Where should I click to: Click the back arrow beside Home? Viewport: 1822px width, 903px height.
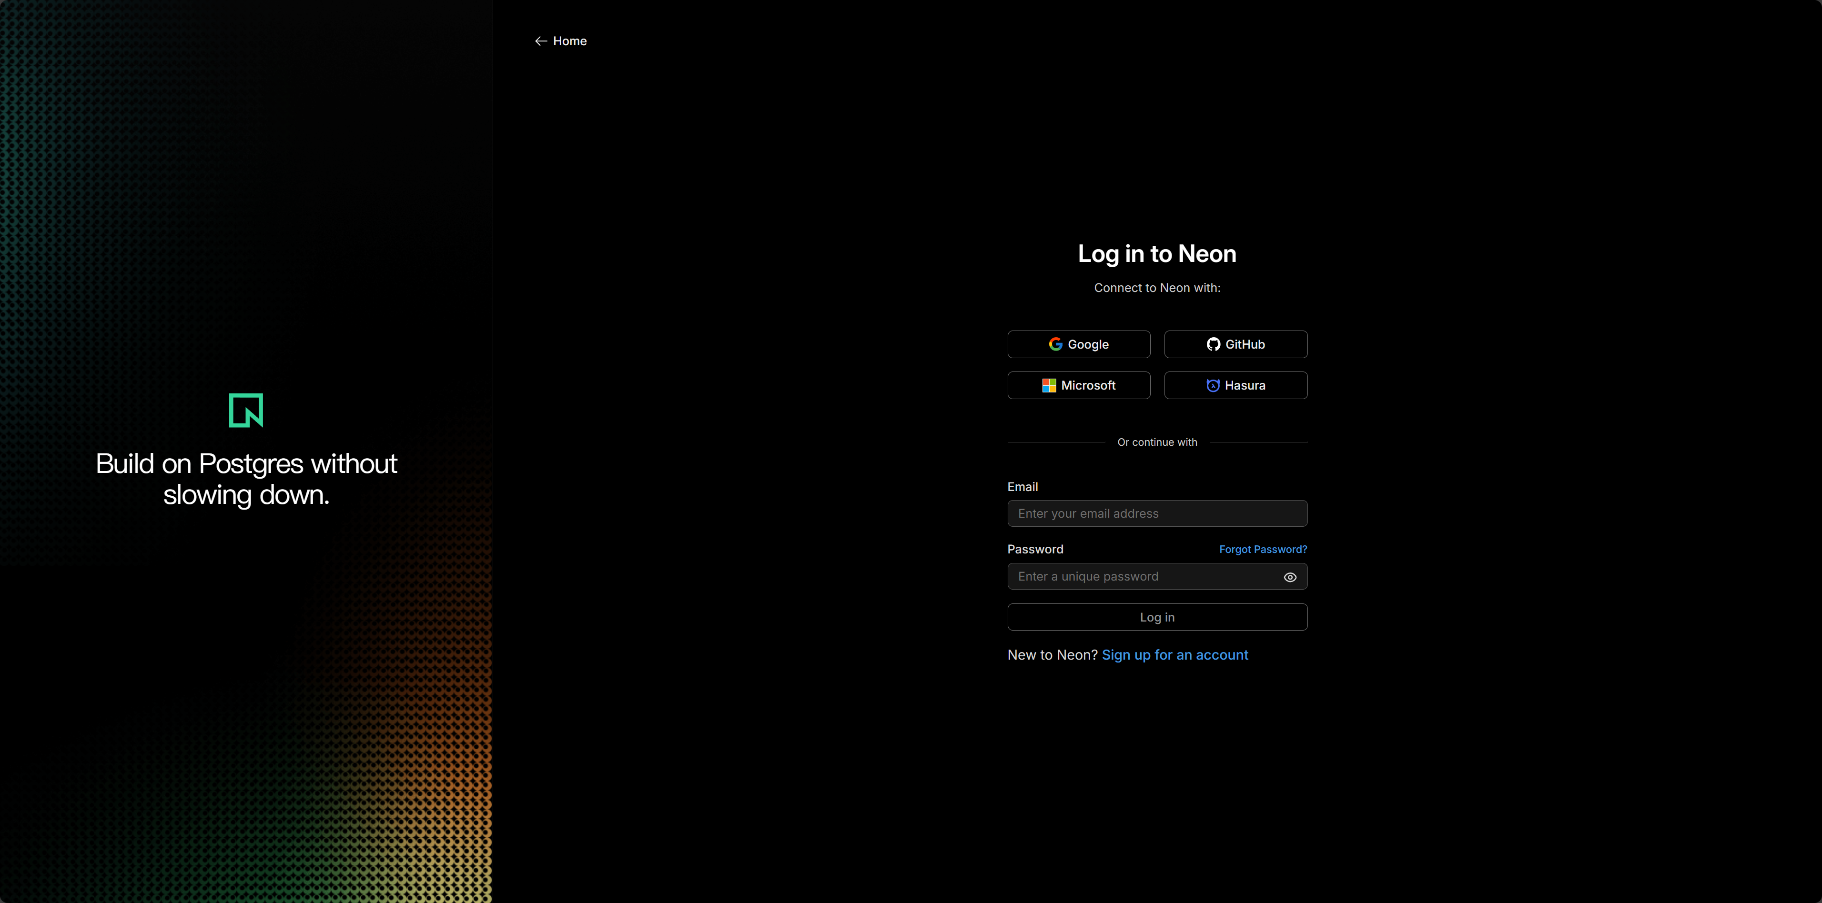541,41
